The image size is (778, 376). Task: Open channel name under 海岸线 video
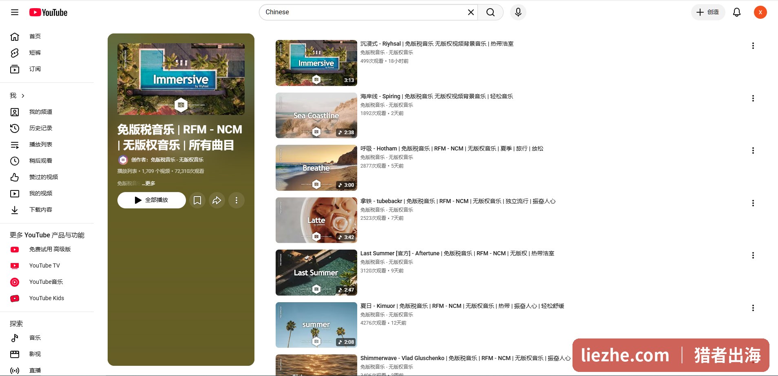tap(387, 105)
